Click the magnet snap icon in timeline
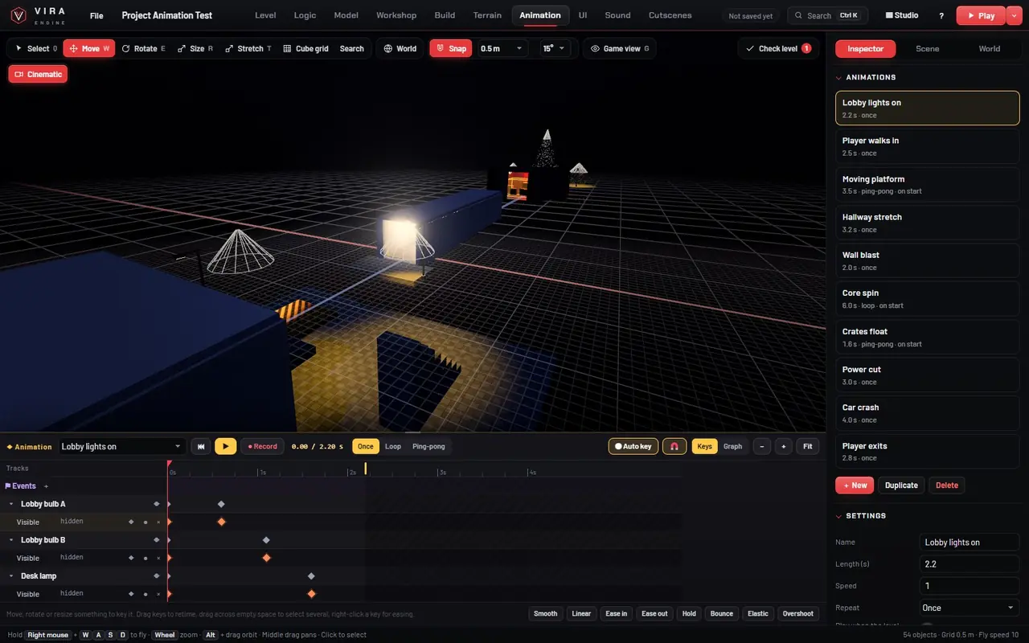The width and height of the screenshot is (1029, 643). tap(674, 446)
